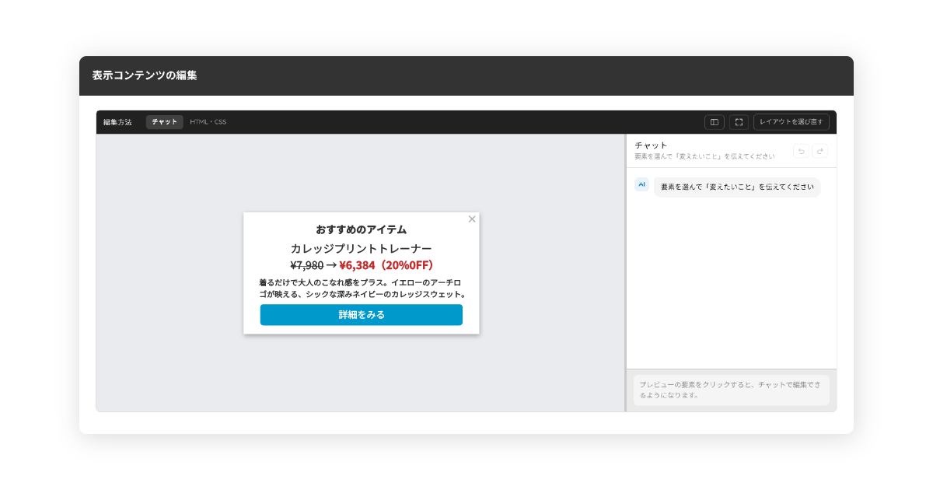Toggle the side panel layout icon
Image resolution: width=933 pixels, height=490 pixels.
(714, 122)
